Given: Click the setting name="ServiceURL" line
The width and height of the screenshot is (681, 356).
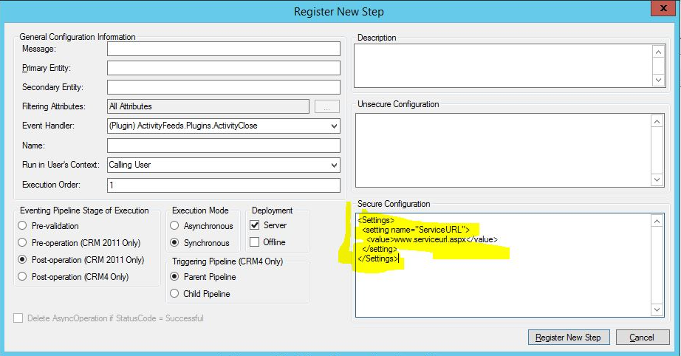Looking at the screenshot, I should coord(416,230).
